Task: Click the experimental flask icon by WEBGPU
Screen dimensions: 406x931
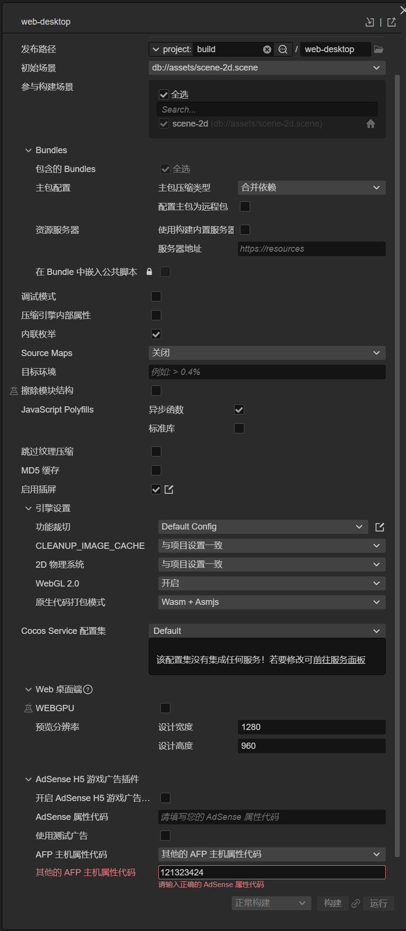Action: click(x=28, y=708)
